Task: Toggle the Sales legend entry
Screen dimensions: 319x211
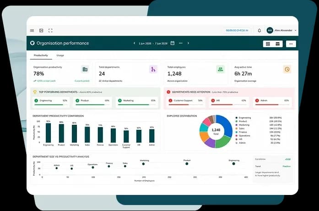Action: [x=240, y=128]
